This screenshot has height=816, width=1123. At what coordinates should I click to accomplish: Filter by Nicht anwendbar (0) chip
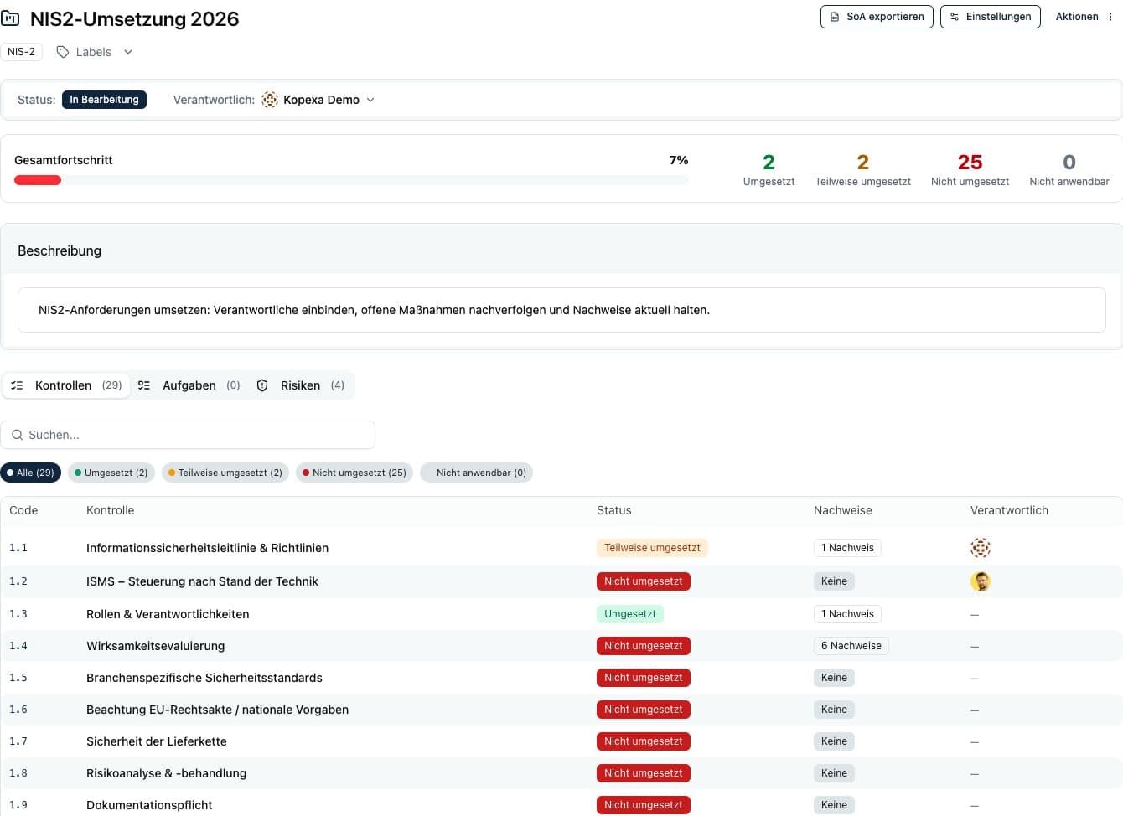click(x=477, y=473)
